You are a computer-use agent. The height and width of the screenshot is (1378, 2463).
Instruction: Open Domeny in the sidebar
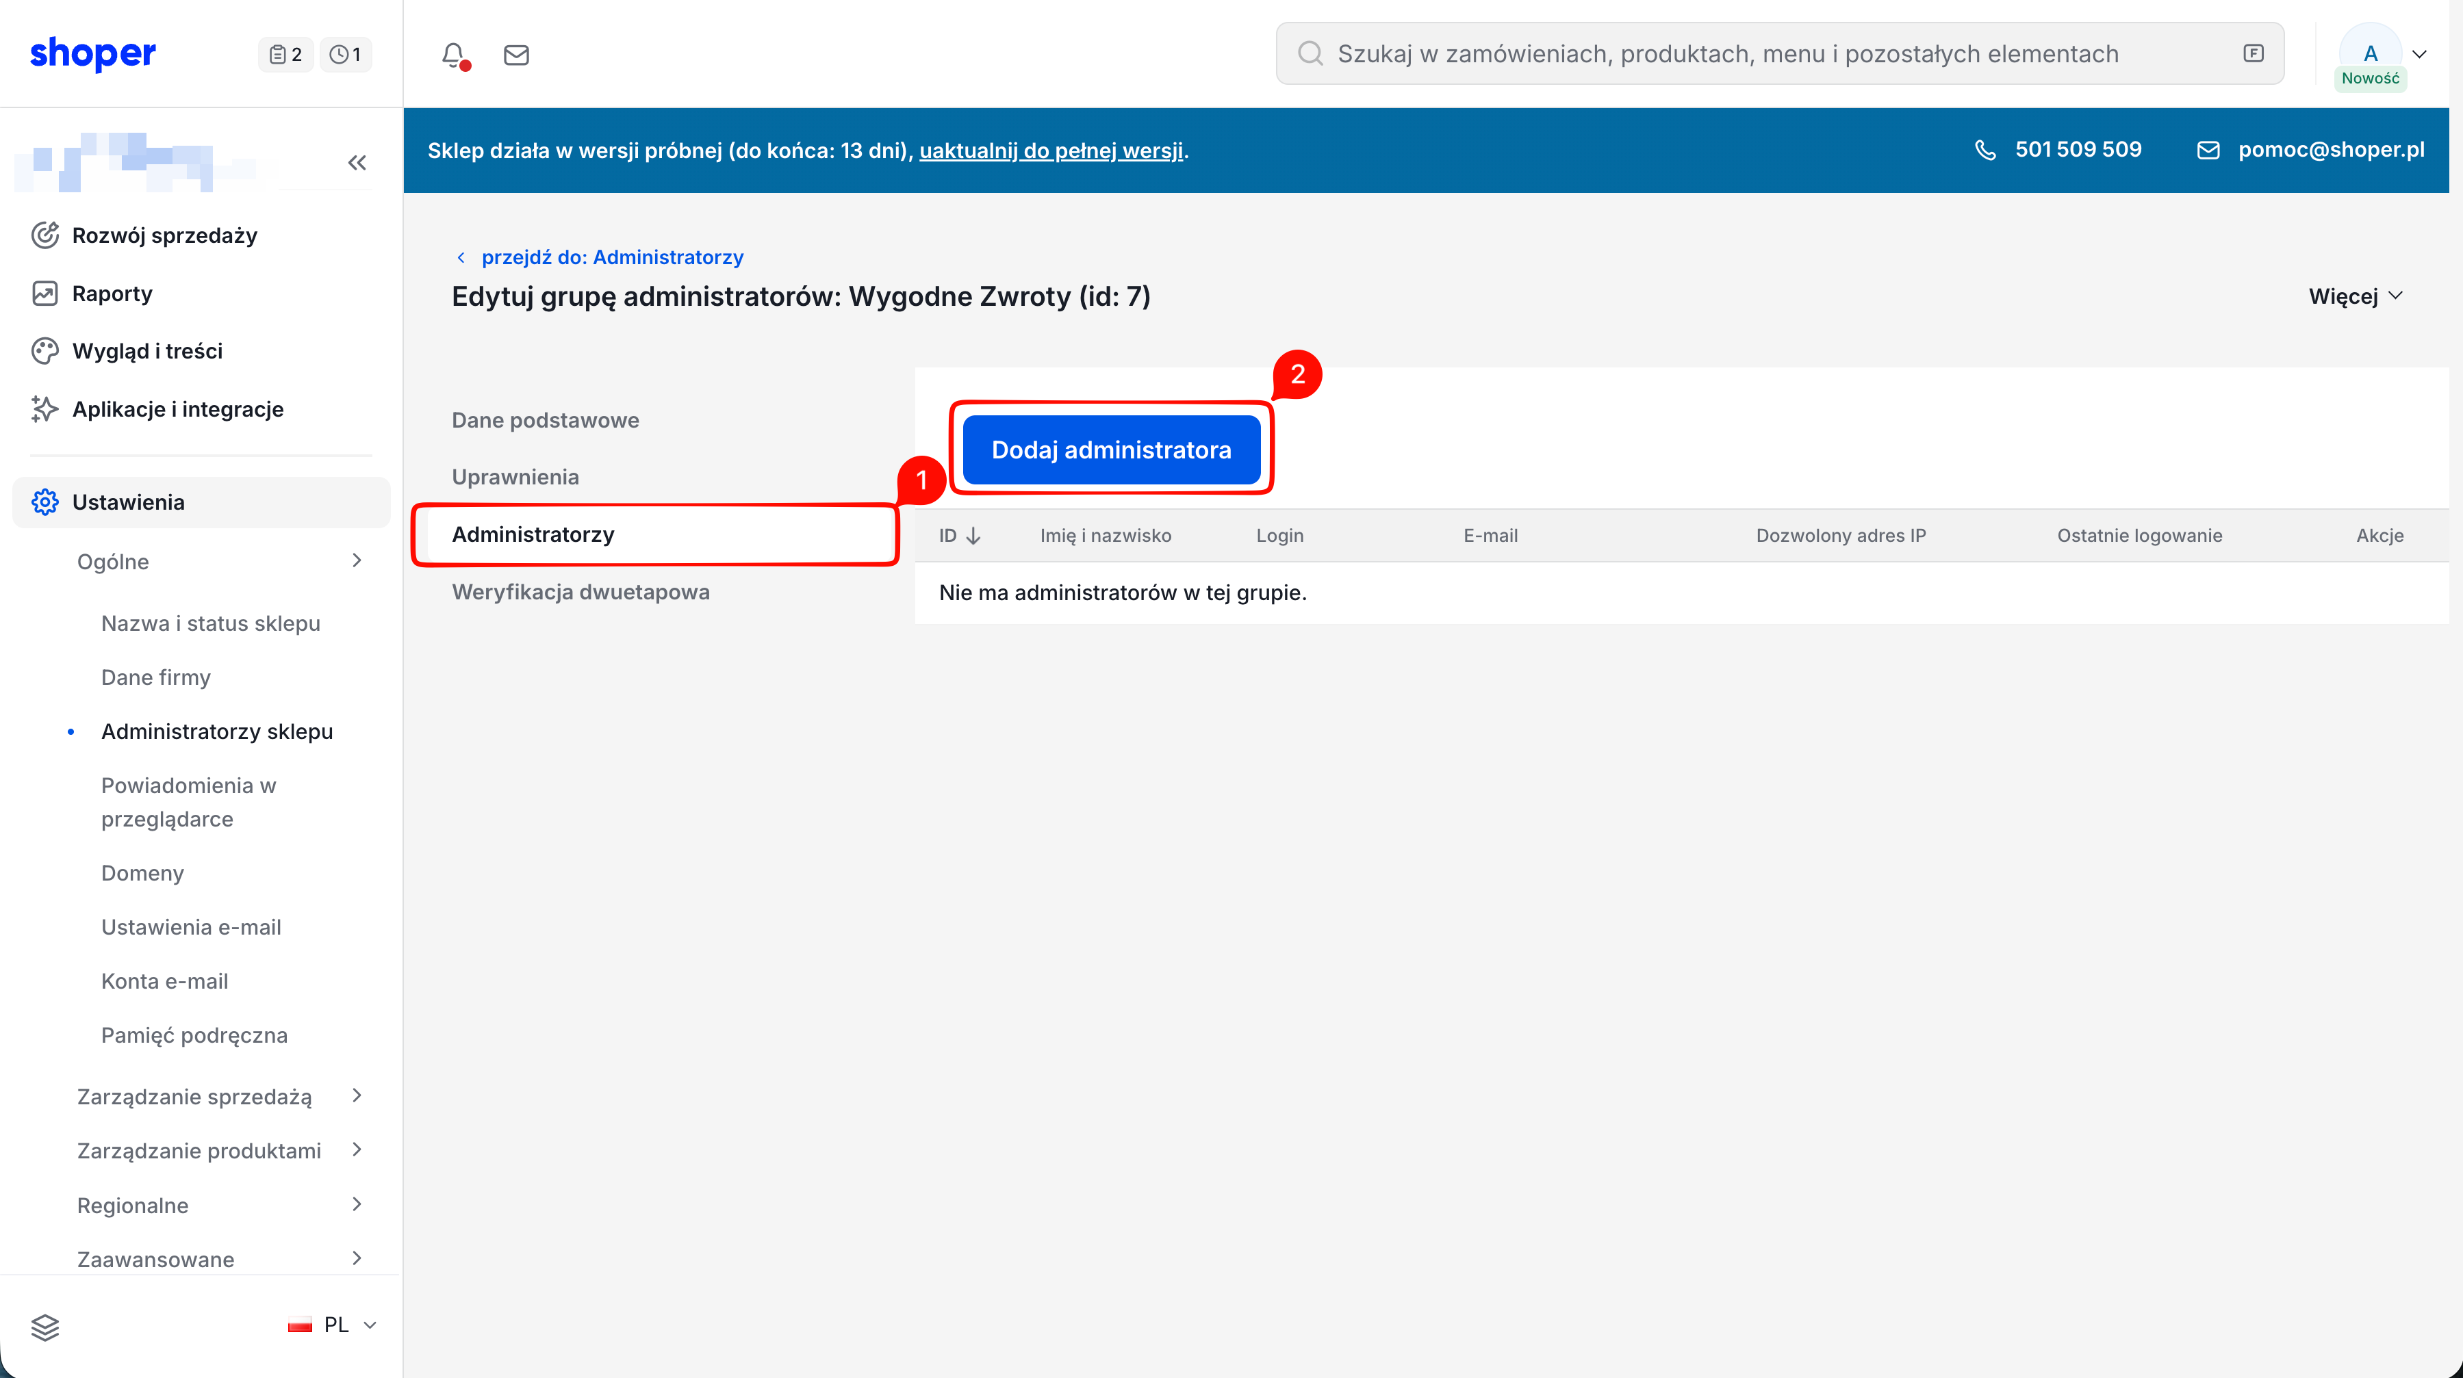coord(142,874)
